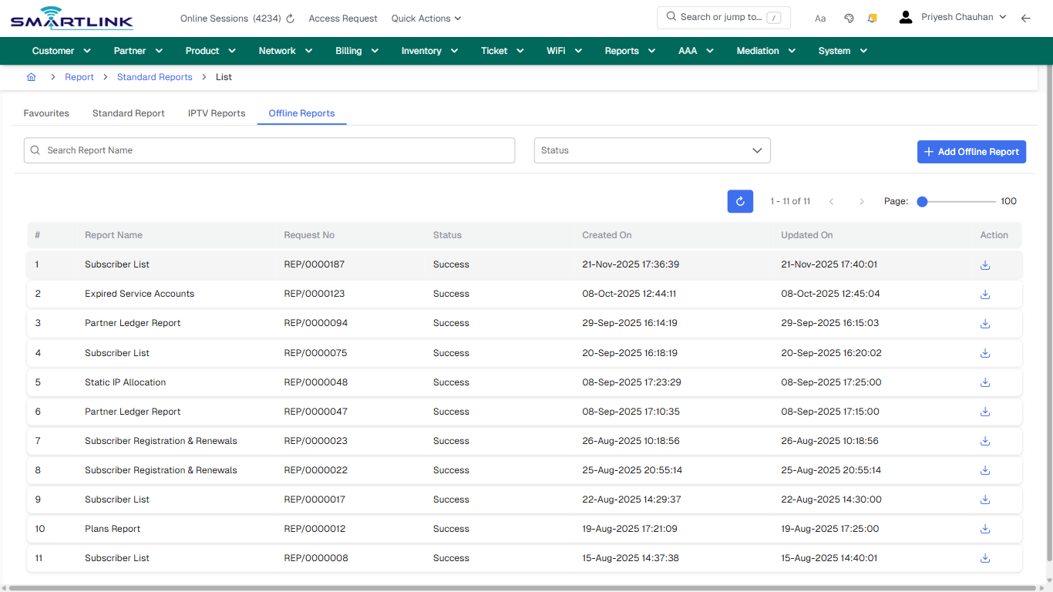Click the theme palette icon
This screenshot has height=592, width=1053.
tap(849, 18)
